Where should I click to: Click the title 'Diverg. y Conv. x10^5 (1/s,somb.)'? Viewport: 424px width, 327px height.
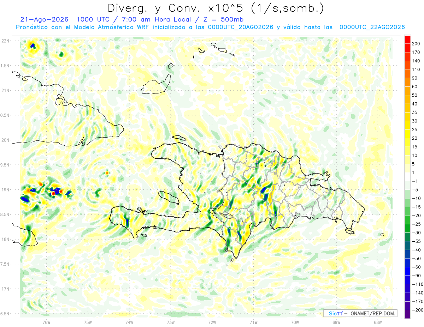[x=215, y=8]
